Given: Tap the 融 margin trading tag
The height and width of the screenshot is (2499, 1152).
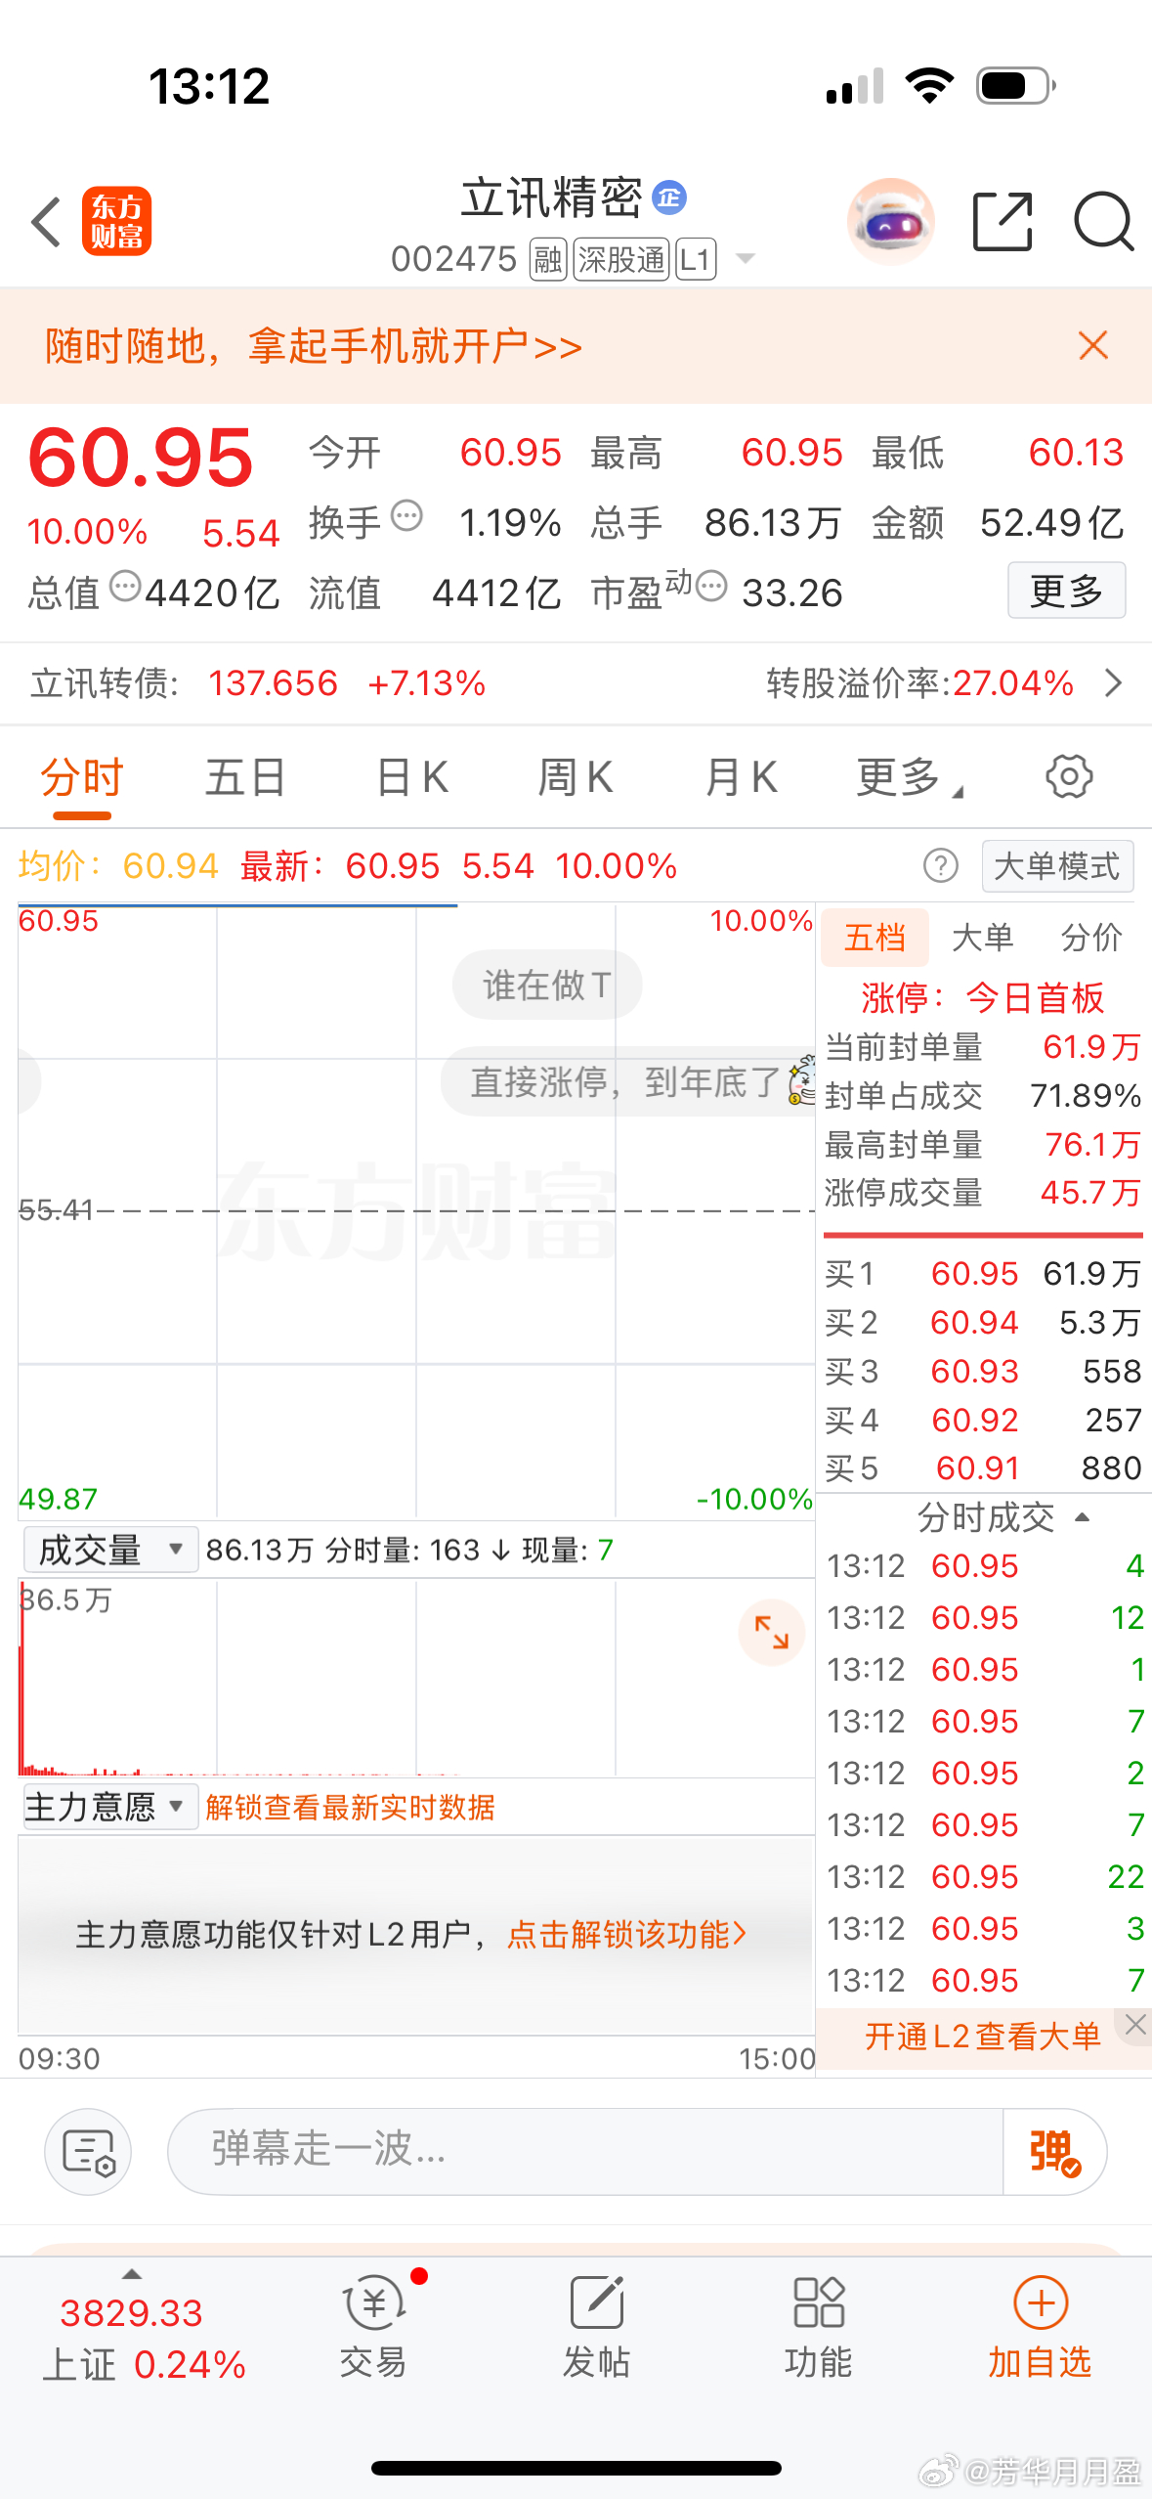Looking at the screenshot, I should [548, 260].
